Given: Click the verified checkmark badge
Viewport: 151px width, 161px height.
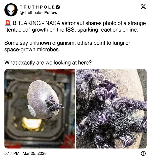Looking at the screenshot, I should click(58, 7).
